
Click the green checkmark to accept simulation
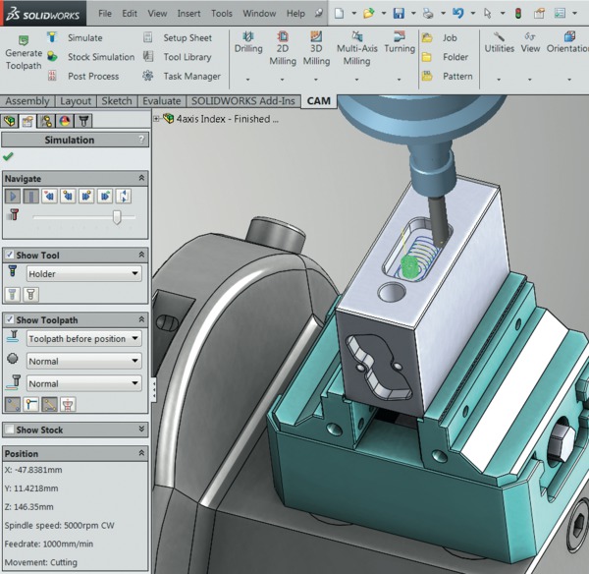9,156
